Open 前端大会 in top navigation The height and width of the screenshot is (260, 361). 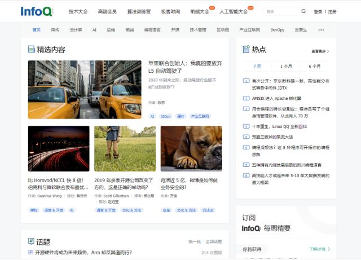click(200, 11)
